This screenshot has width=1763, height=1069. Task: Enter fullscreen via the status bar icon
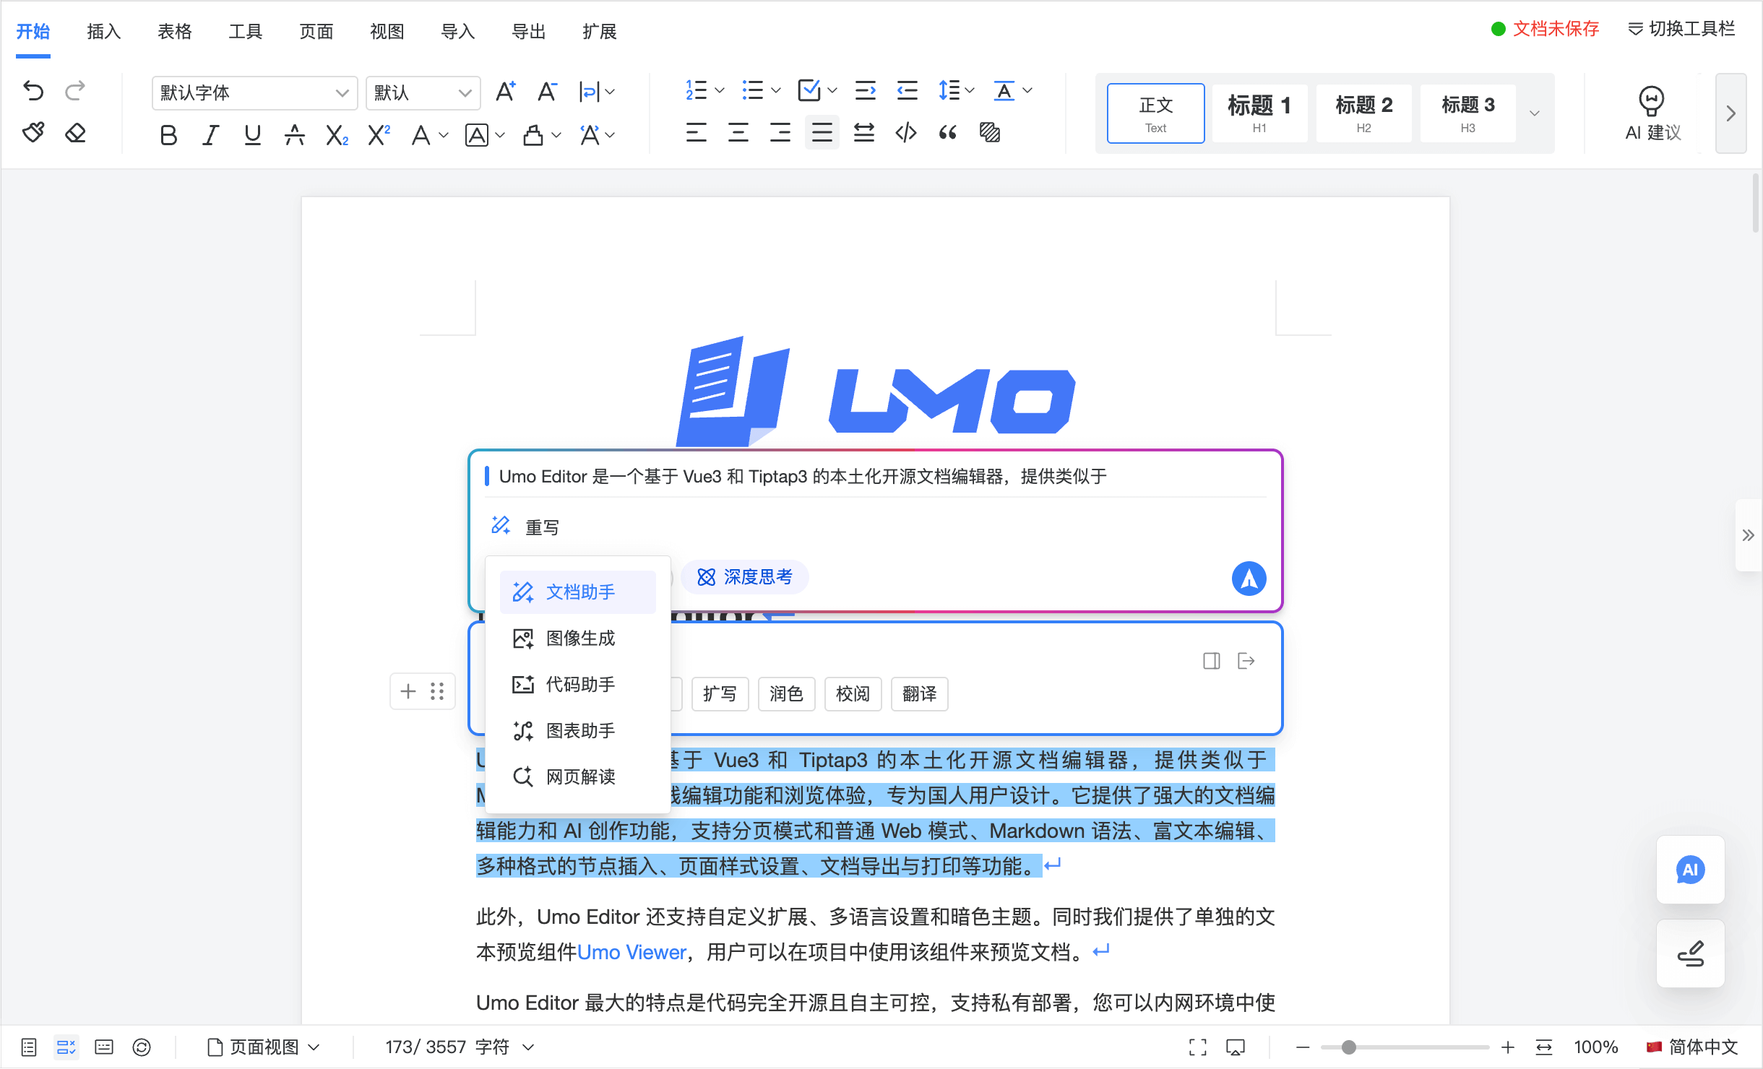pyautogui.click(x=1197, y=1047)
